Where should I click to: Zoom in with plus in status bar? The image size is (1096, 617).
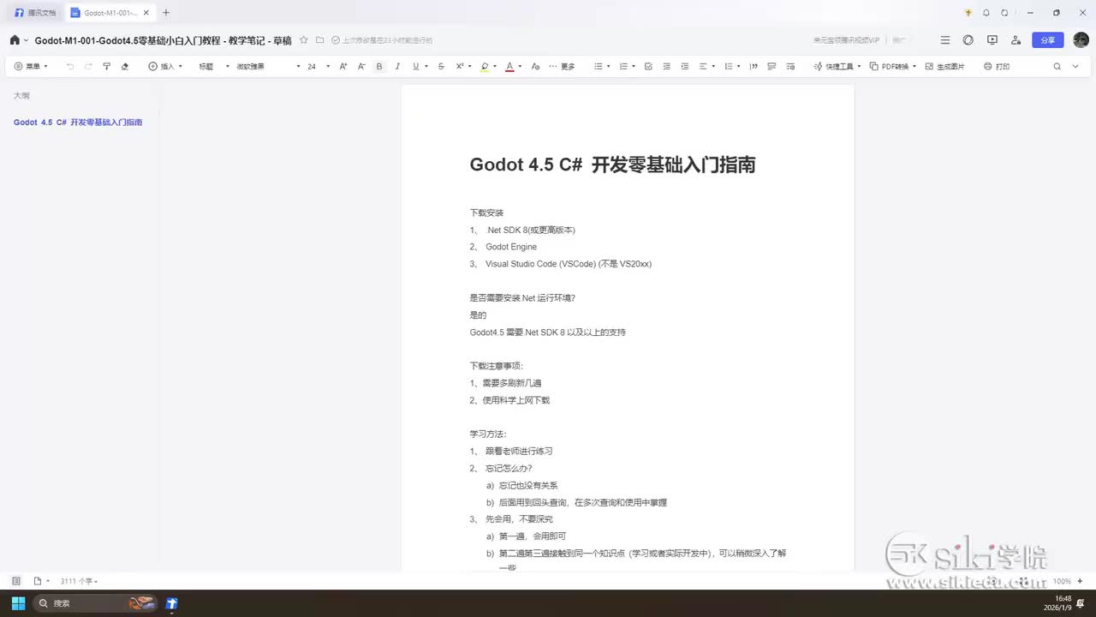tap(1081, 581)
